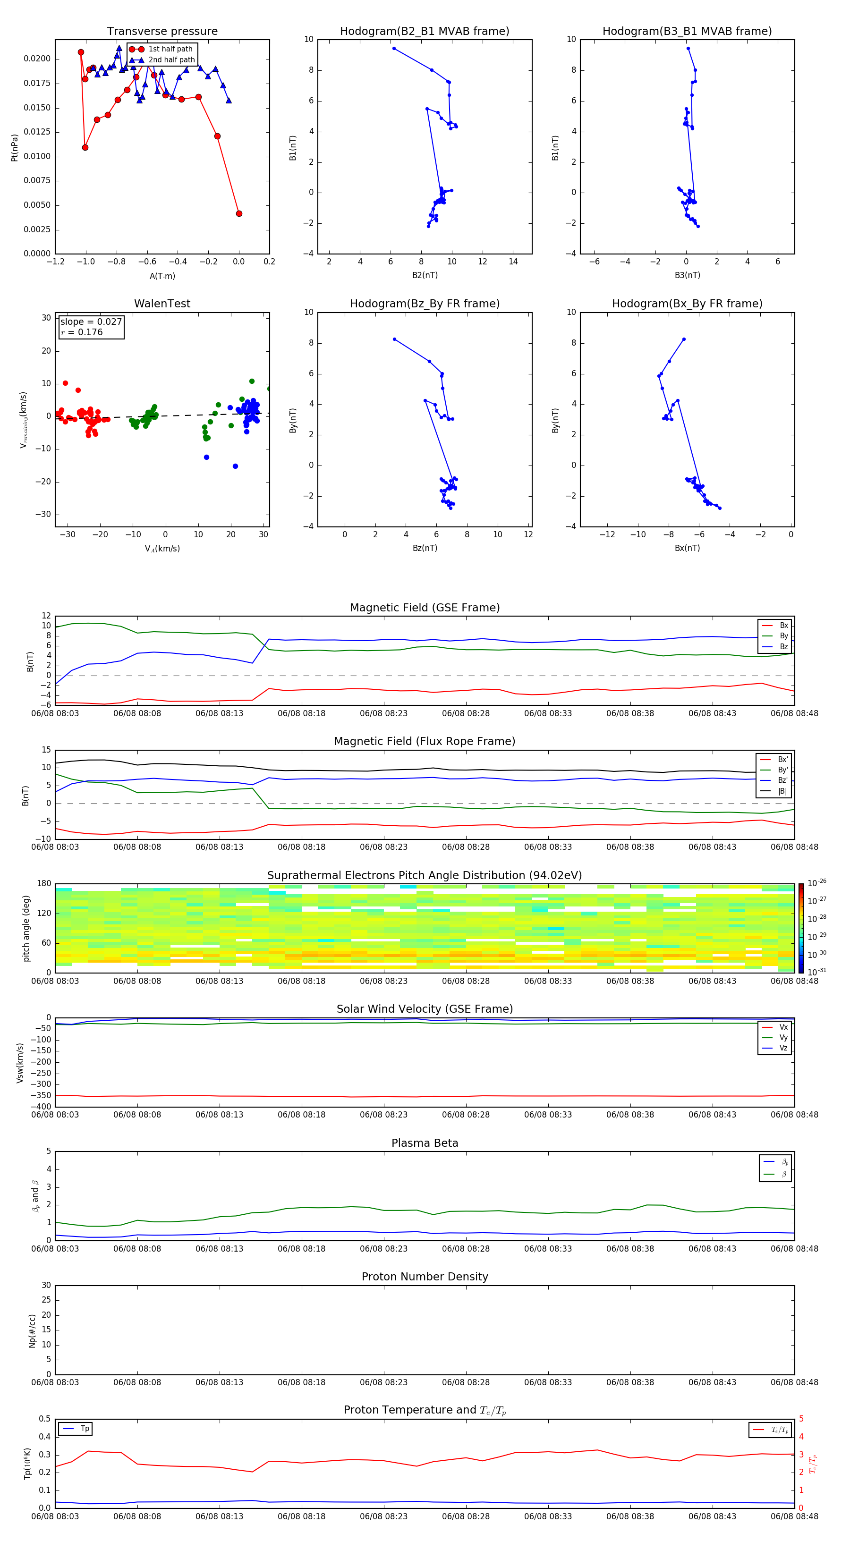Click the blue Tp legend entry
The width and height of the screenshot is (850, 1558).
(76, 1429)
